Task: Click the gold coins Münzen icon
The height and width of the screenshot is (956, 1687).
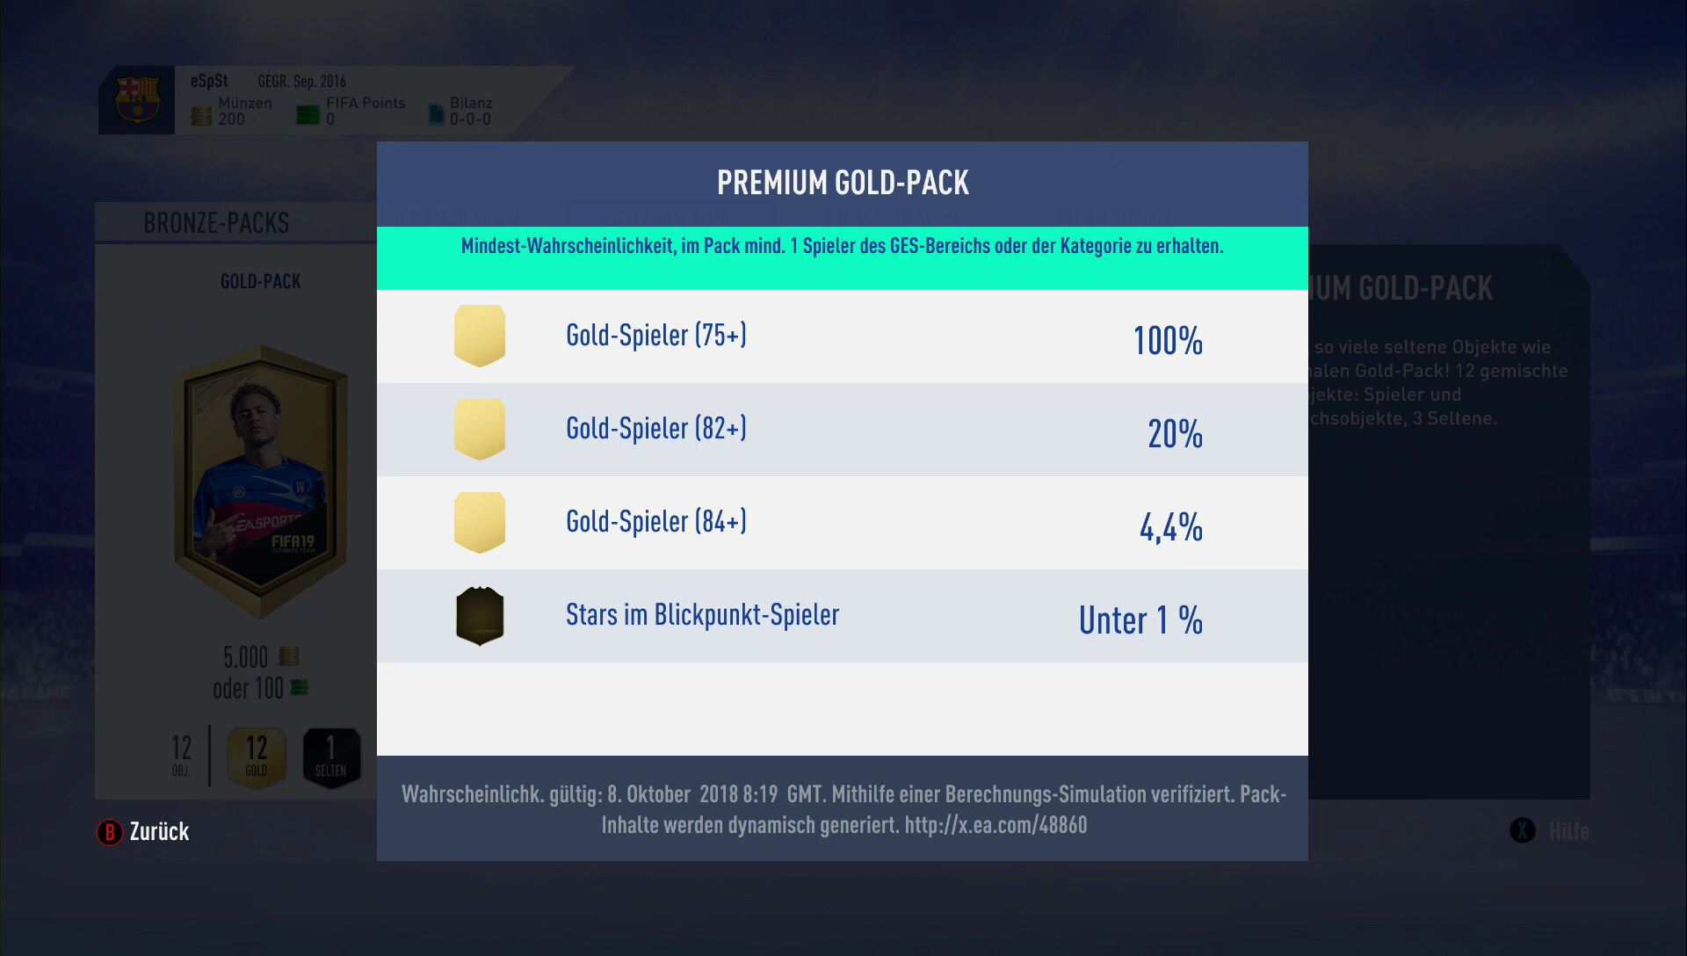Action: pyautogui.click(x=201, y=115)
